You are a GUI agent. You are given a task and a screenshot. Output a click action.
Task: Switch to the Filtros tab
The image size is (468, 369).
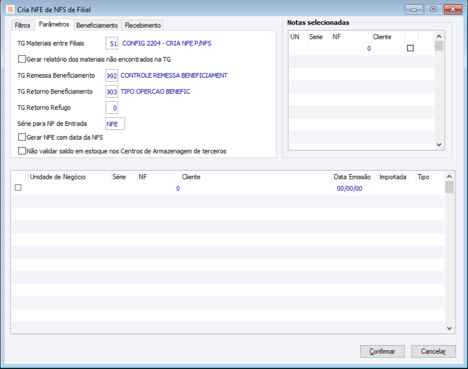click(22, 25)
